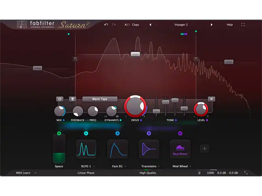Click the LEVEL knob
Viewport: 262px width, 196px height.
point(201,109)
